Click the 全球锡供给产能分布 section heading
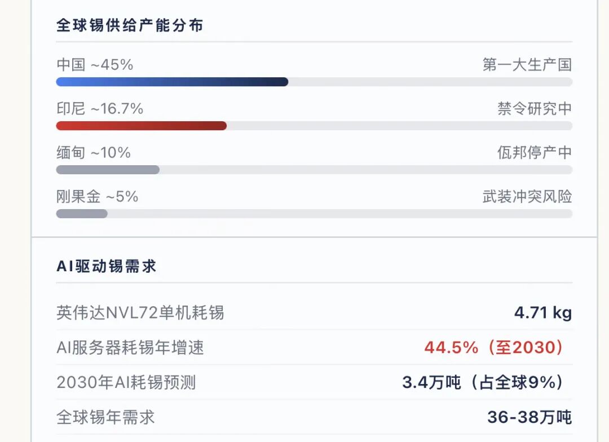This screenshot has width=609, height=442. pyautogui.click(x=130, y=25)
